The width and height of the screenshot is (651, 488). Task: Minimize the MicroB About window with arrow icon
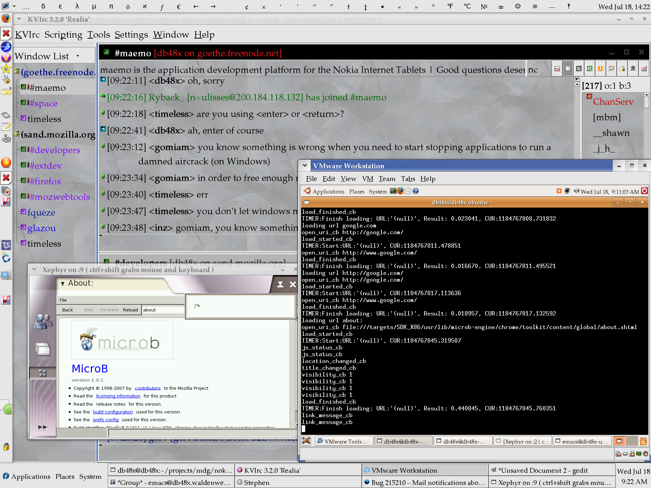280,284
